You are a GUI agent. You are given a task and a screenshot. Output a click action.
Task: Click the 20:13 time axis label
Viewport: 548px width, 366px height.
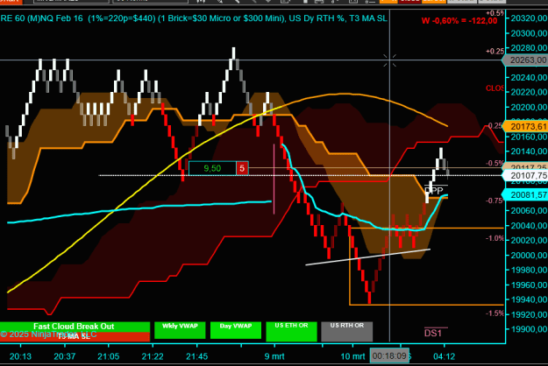coord(20,356)
